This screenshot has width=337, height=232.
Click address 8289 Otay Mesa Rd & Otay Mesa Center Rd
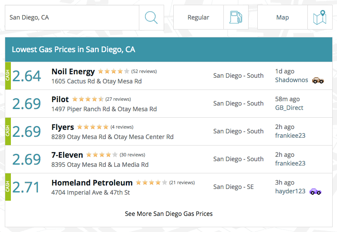coord(112,137)
